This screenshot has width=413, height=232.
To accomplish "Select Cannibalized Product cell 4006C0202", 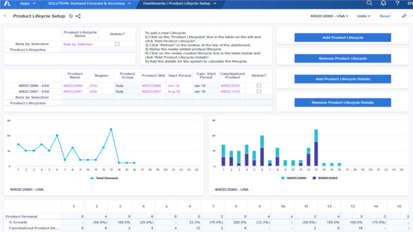I will point(232,86).
